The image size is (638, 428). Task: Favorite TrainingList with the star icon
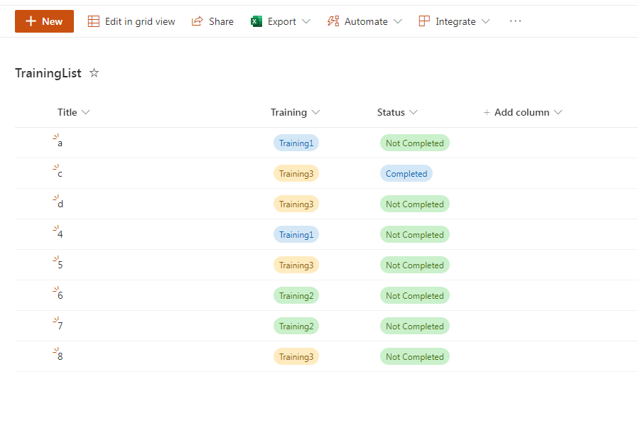point(94,73)
